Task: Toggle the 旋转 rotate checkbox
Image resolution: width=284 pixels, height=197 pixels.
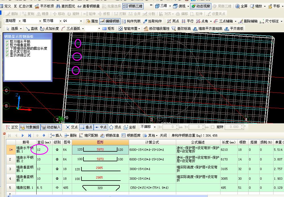Action: (x=213, y=127)
